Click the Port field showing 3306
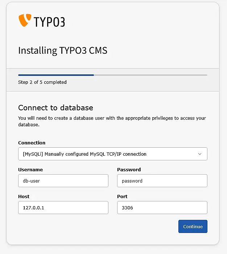 point(162,208)
